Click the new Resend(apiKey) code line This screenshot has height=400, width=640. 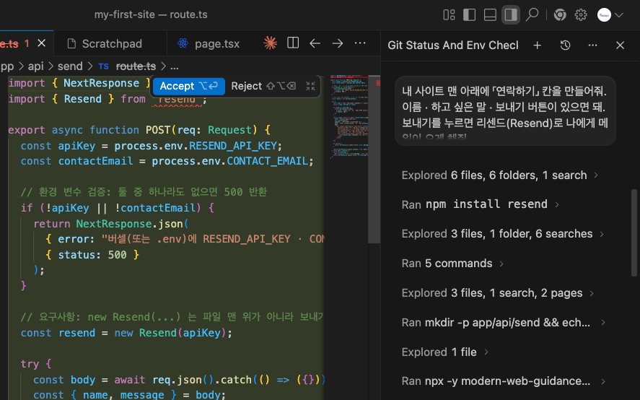pyautogui.click(x=126, y=333)
